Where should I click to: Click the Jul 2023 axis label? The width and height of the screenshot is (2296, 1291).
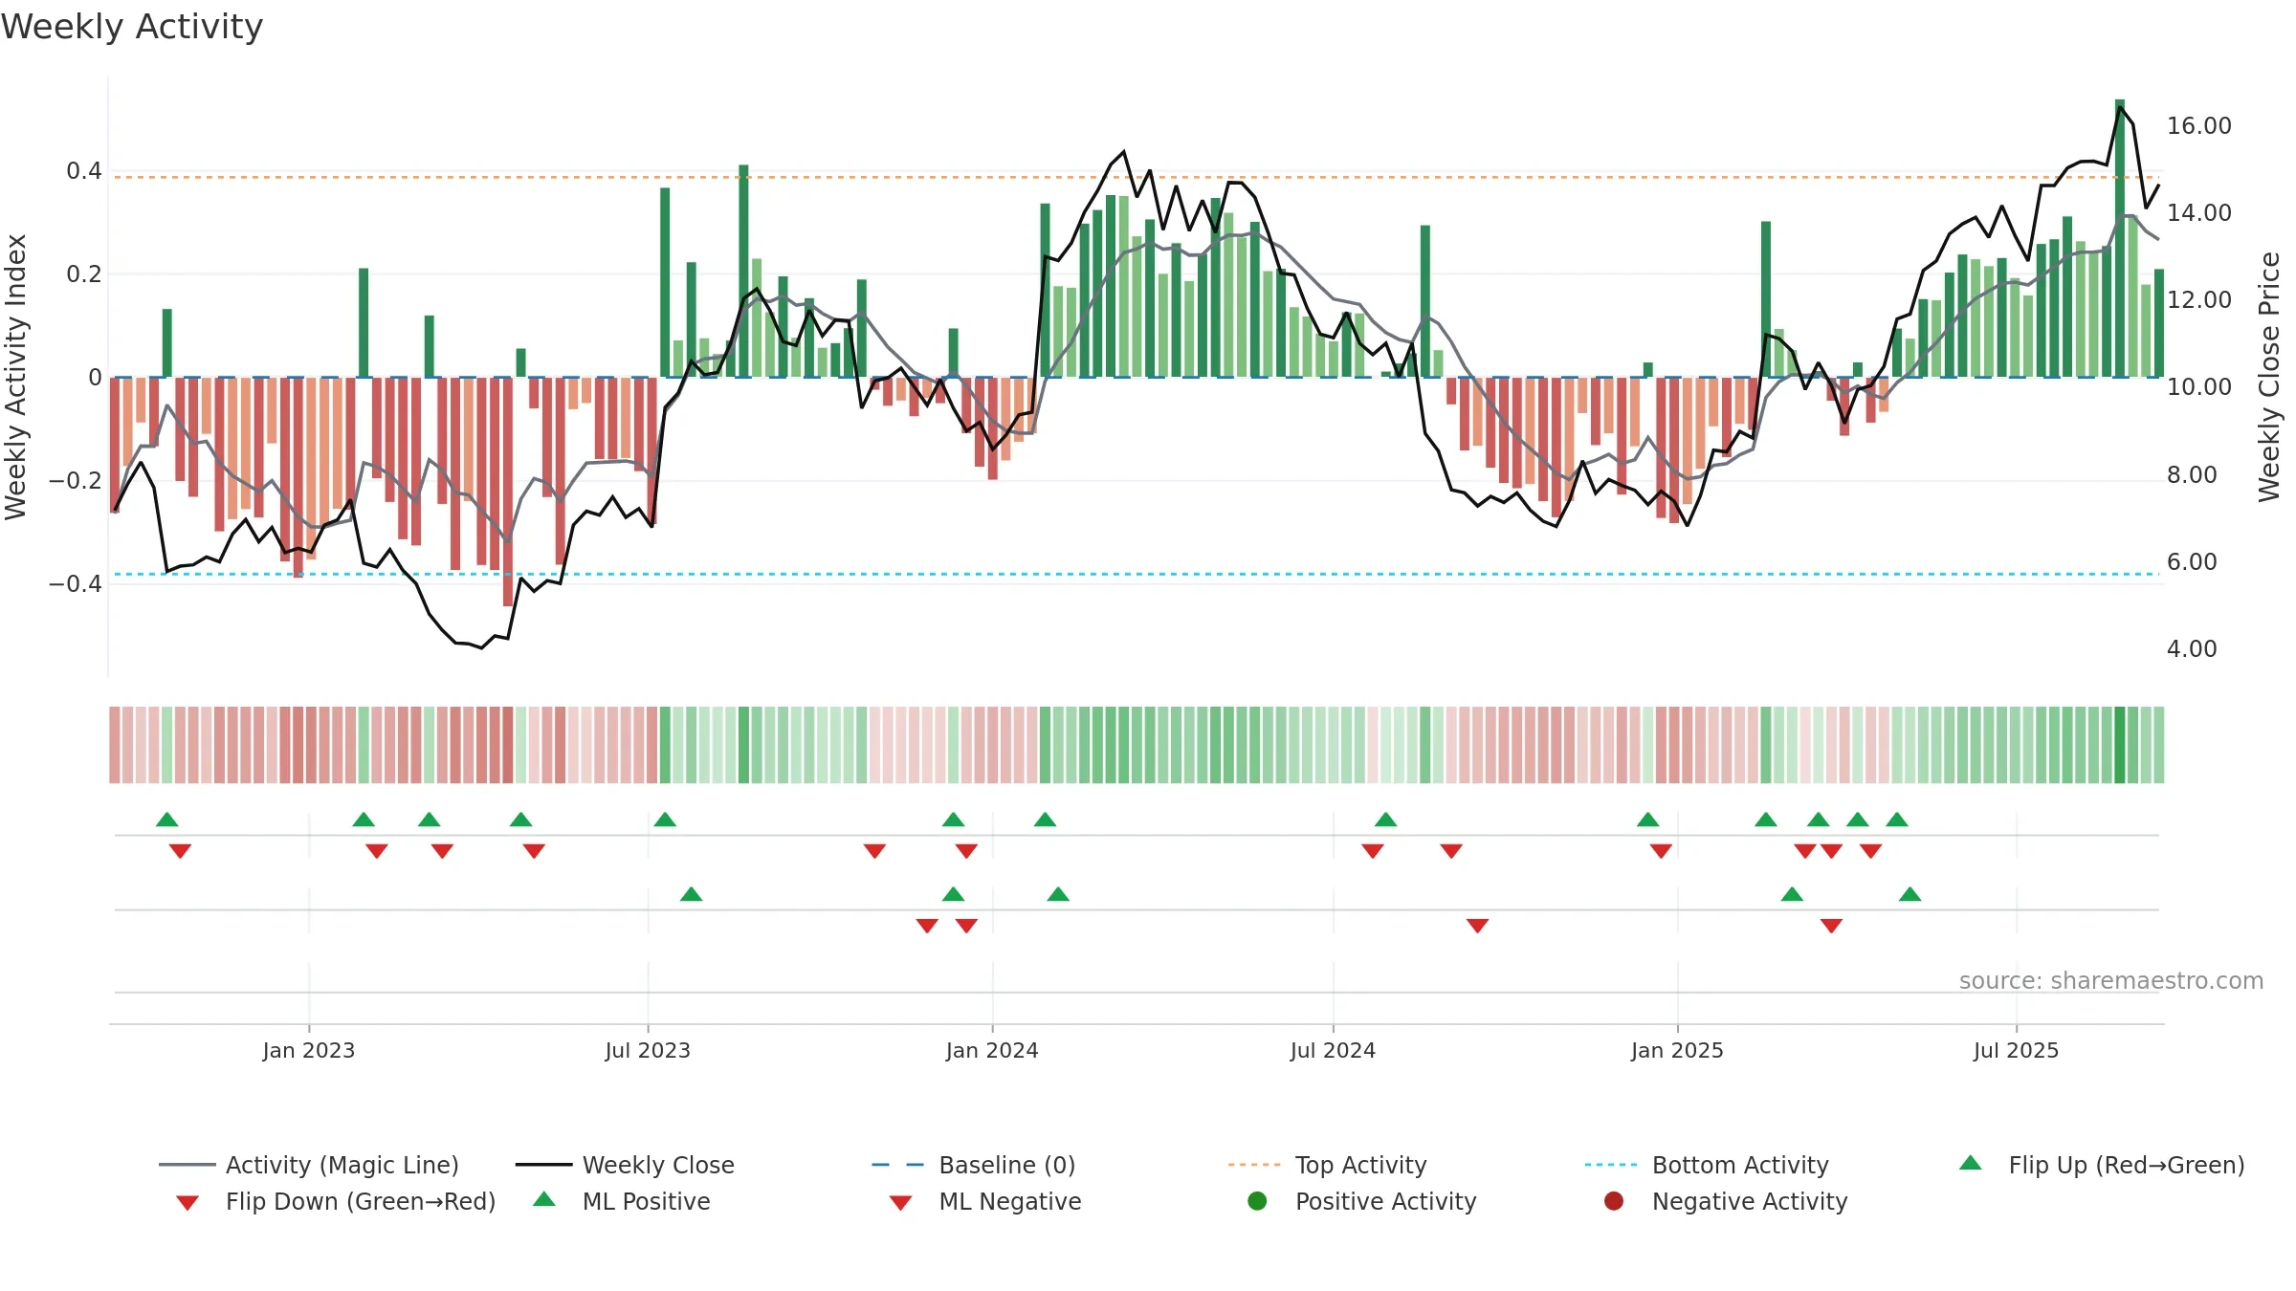(x=648, y=1050)
